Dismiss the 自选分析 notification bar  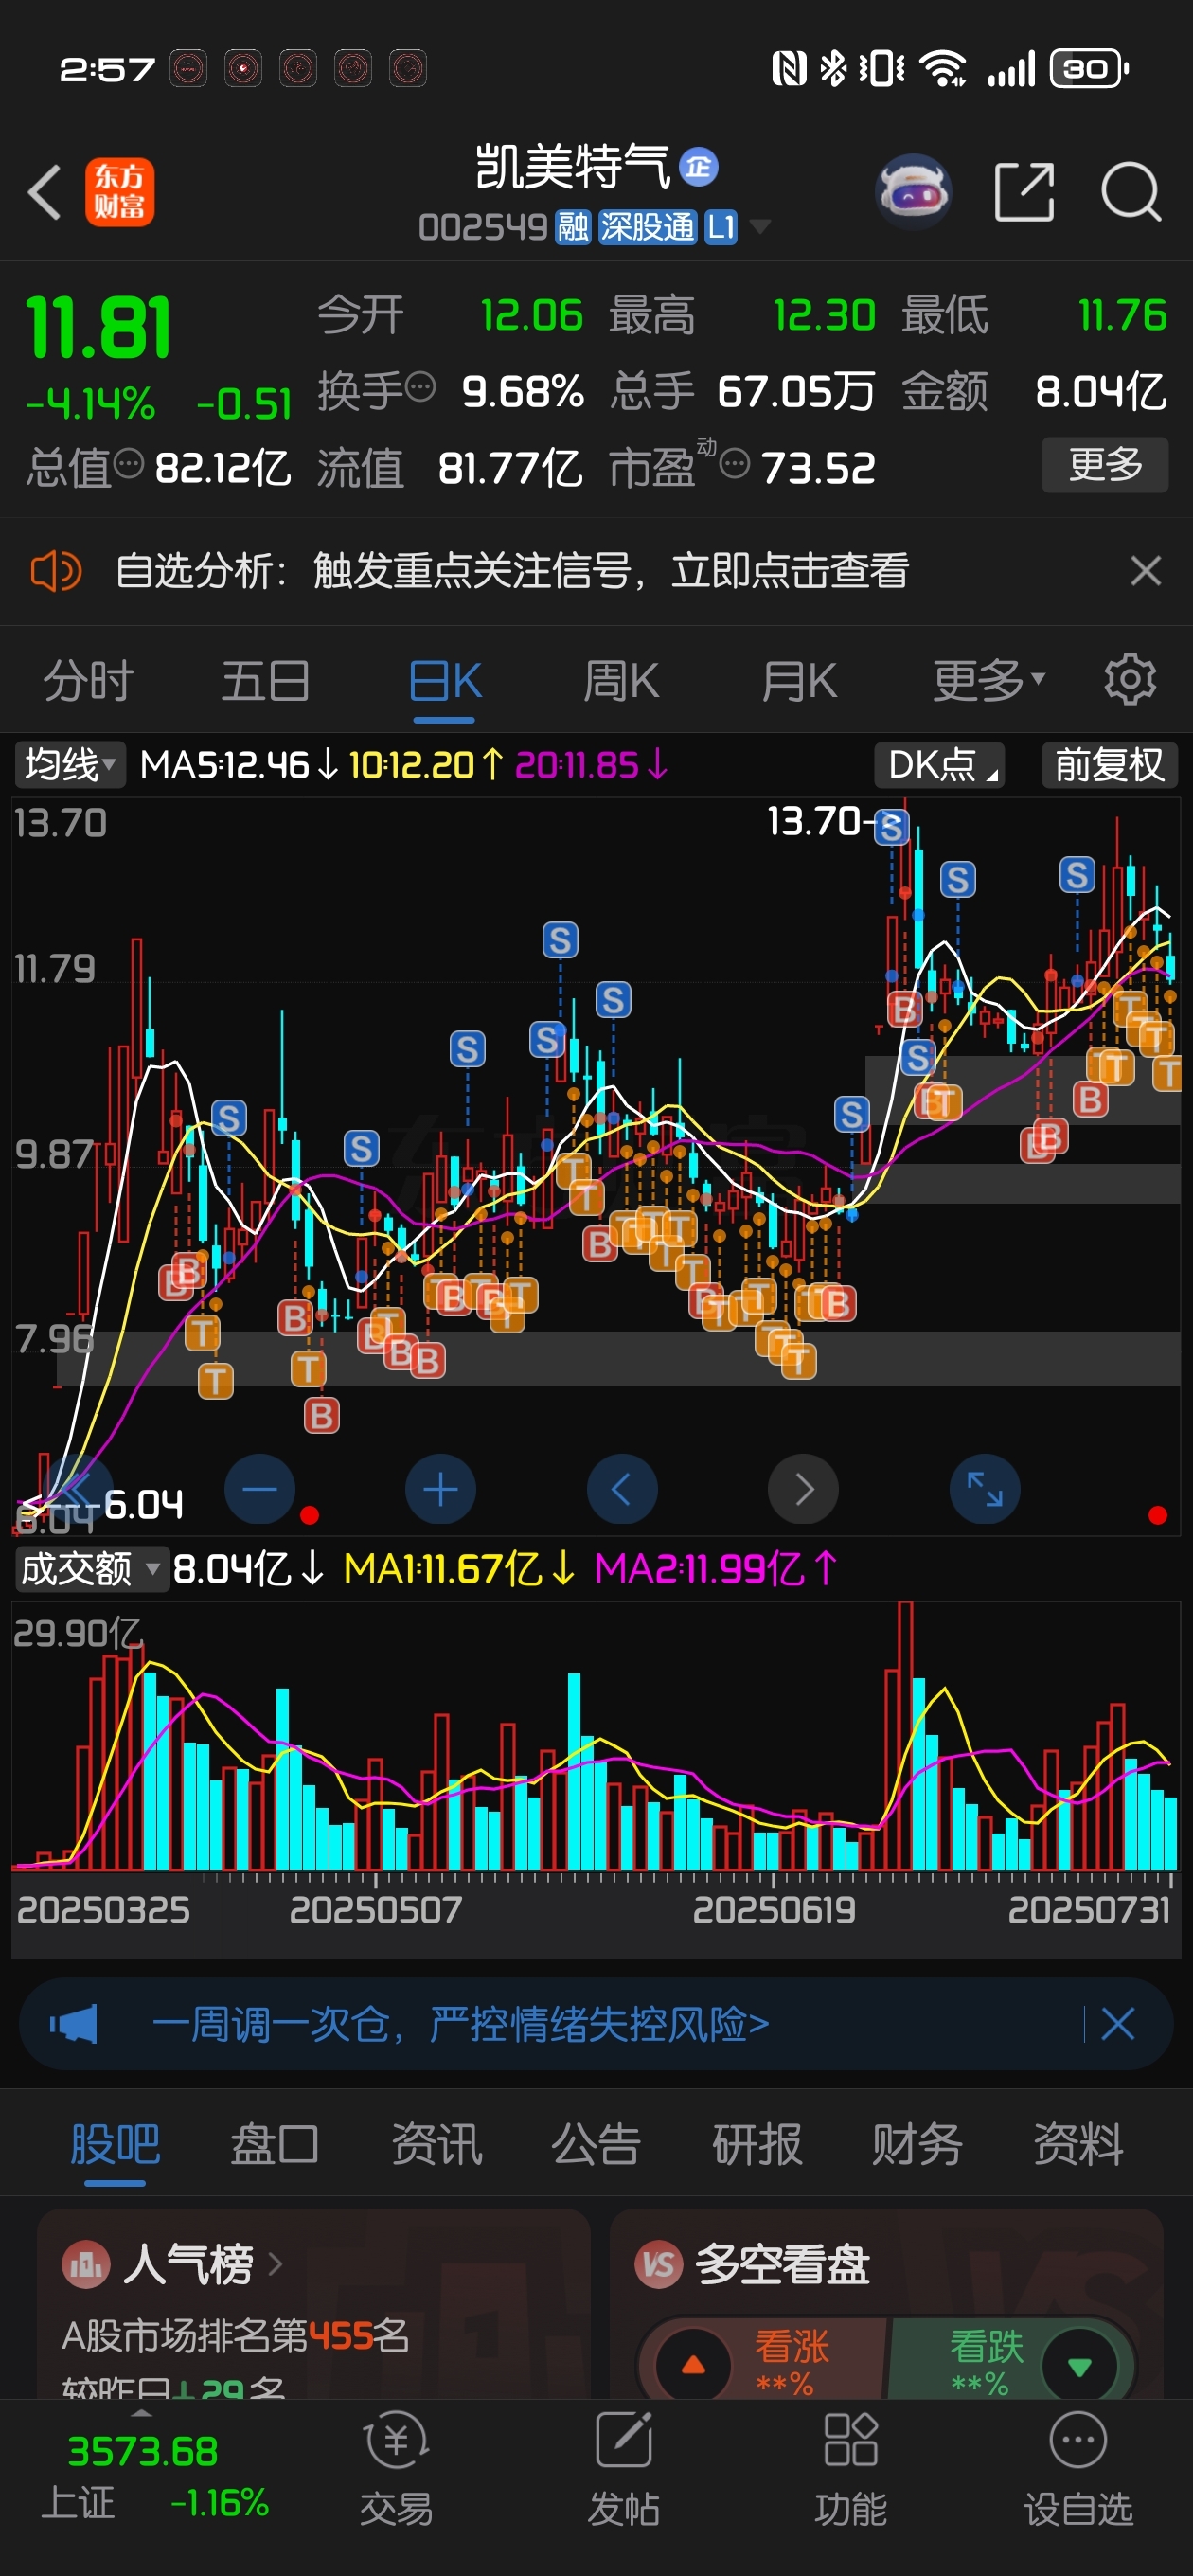tap(1145, 571)
